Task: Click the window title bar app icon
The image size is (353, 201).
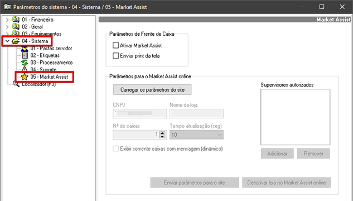Action: click(7, 7)
